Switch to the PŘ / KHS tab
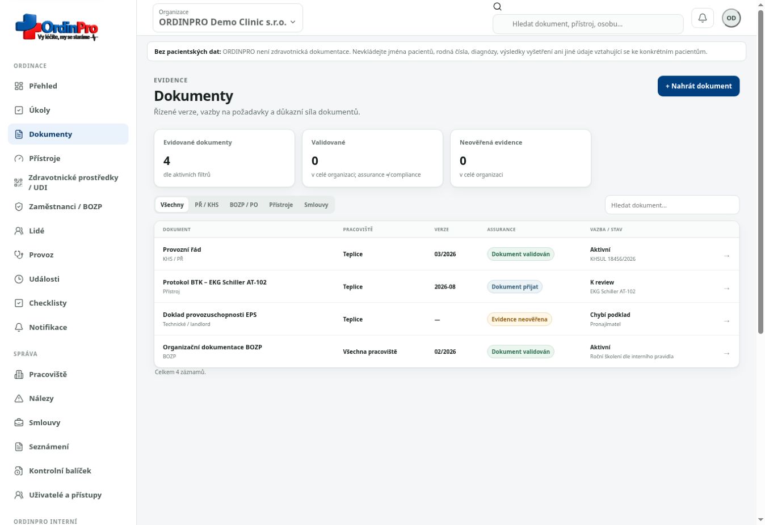765x525 pixels. (207, 205)
